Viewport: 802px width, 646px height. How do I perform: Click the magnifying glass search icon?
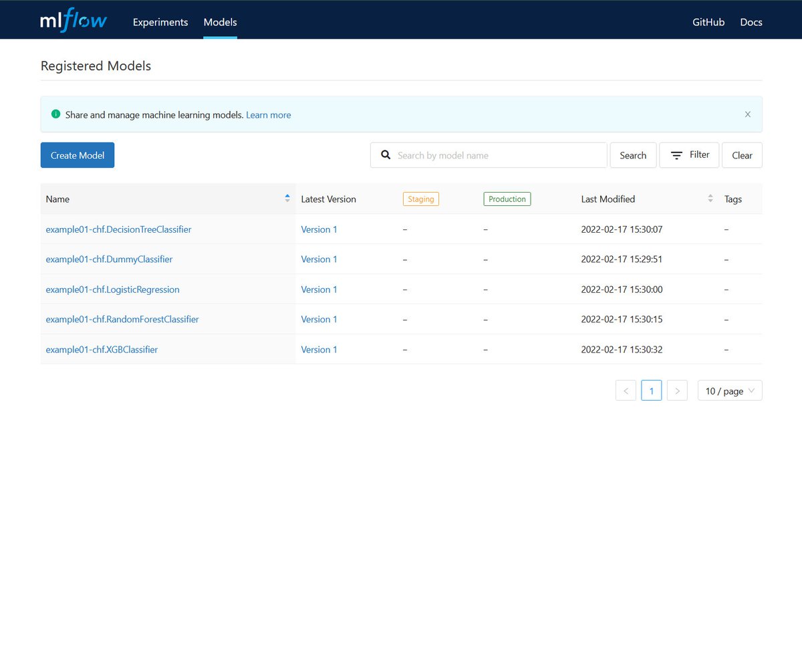click(x=386, y=154)
